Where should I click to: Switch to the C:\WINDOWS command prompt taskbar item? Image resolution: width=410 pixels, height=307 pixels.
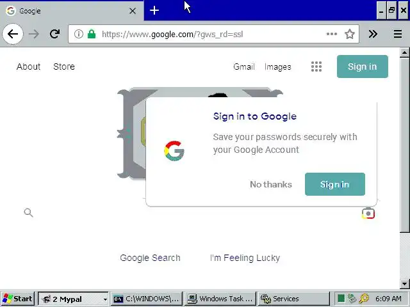(147, 299)
